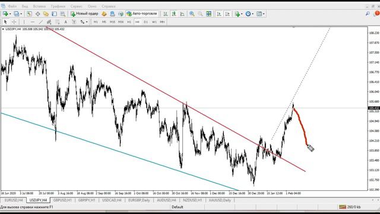This screenshot has width=380, height=214.
Task: Switch to GBPUSD,H1 chart tab
Action: coord(62,200)
